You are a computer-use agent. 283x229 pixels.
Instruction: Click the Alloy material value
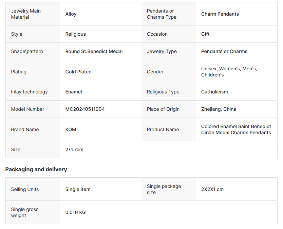coord(71,14)
